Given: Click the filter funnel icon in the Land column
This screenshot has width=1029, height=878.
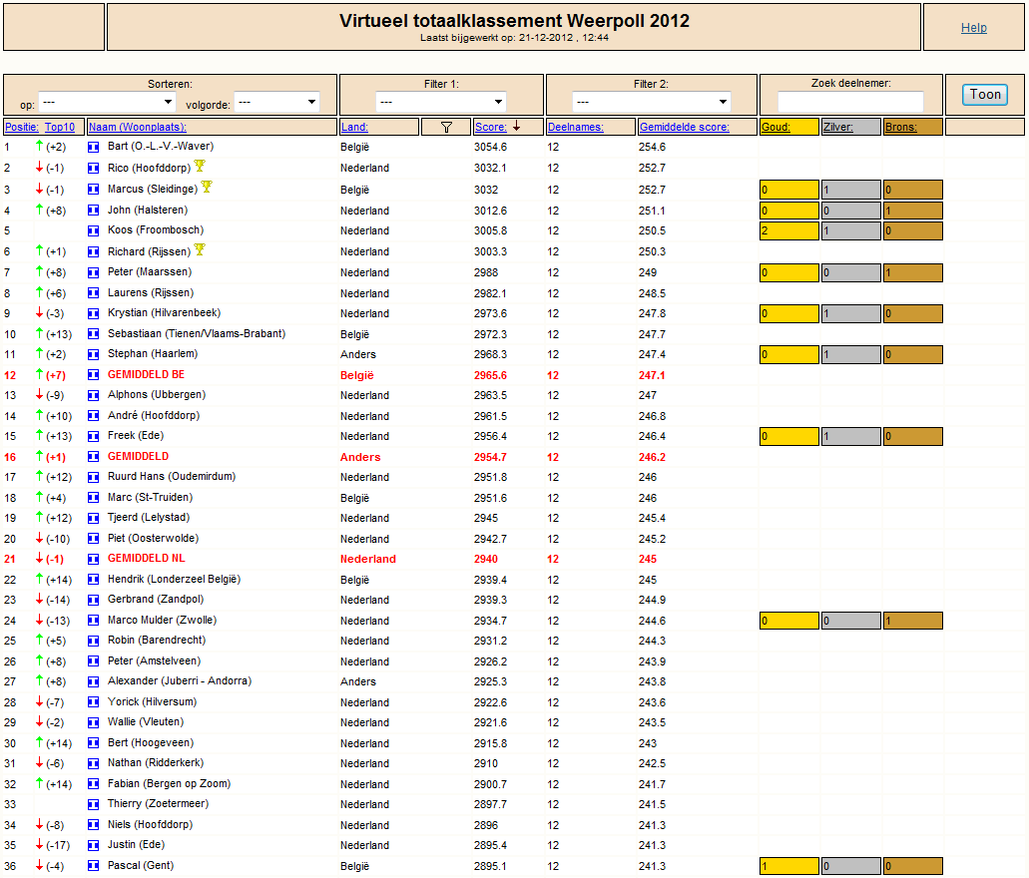Looking at the screenshot, I should tap(446, 128).
